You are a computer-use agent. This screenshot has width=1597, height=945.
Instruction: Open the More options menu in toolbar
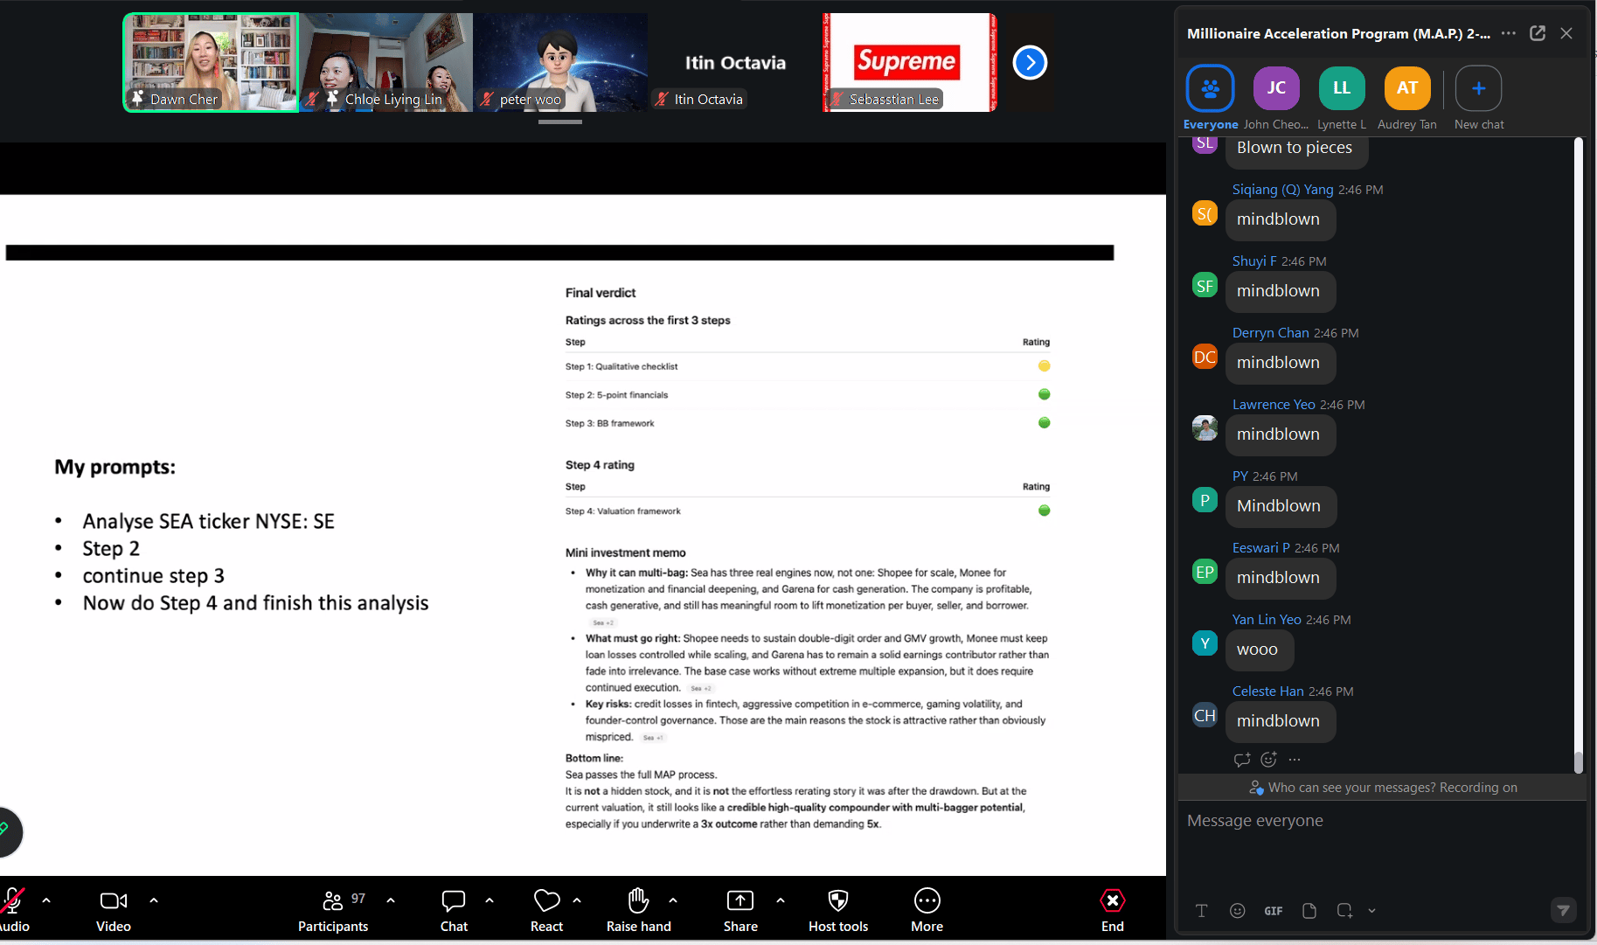coord(927,911)
